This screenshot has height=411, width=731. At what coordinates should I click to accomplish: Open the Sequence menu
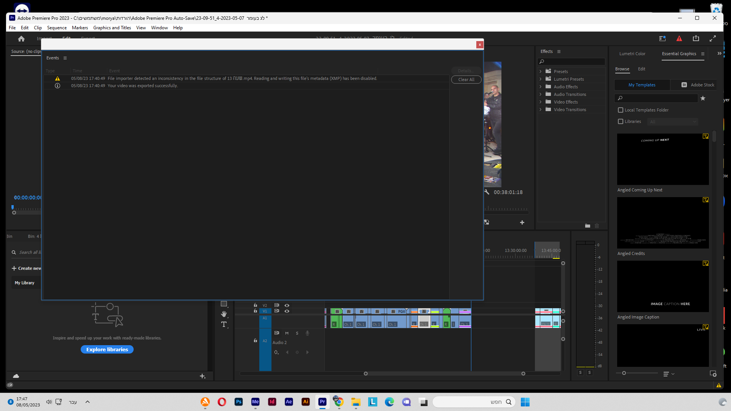point(57,28)
